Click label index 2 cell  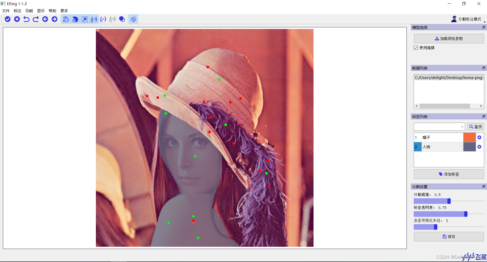(x=418, y=147)
